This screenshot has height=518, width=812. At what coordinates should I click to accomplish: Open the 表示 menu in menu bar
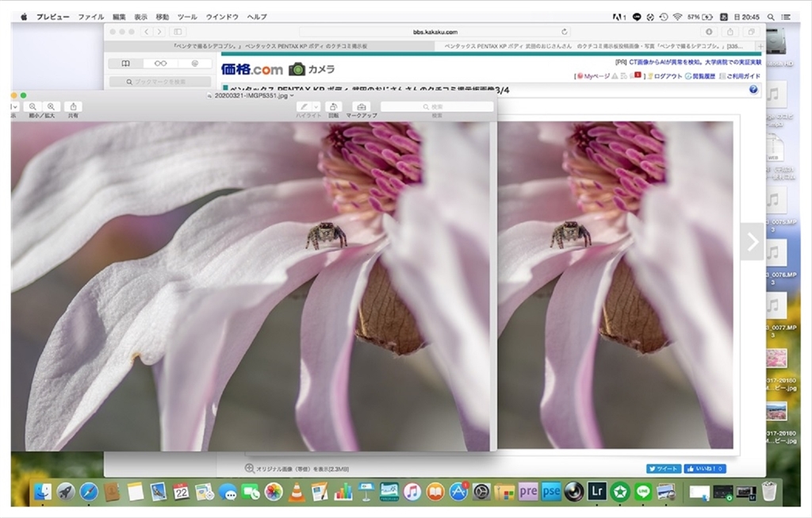tap(141, 17)
